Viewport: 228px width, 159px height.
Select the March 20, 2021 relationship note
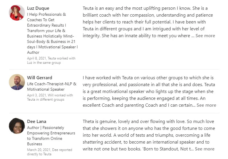point(50,152)
